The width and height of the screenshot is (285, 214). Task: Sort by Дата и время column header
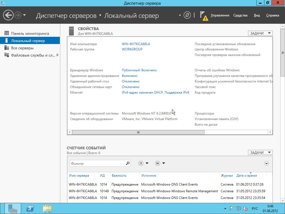click(x=247, y=176)
